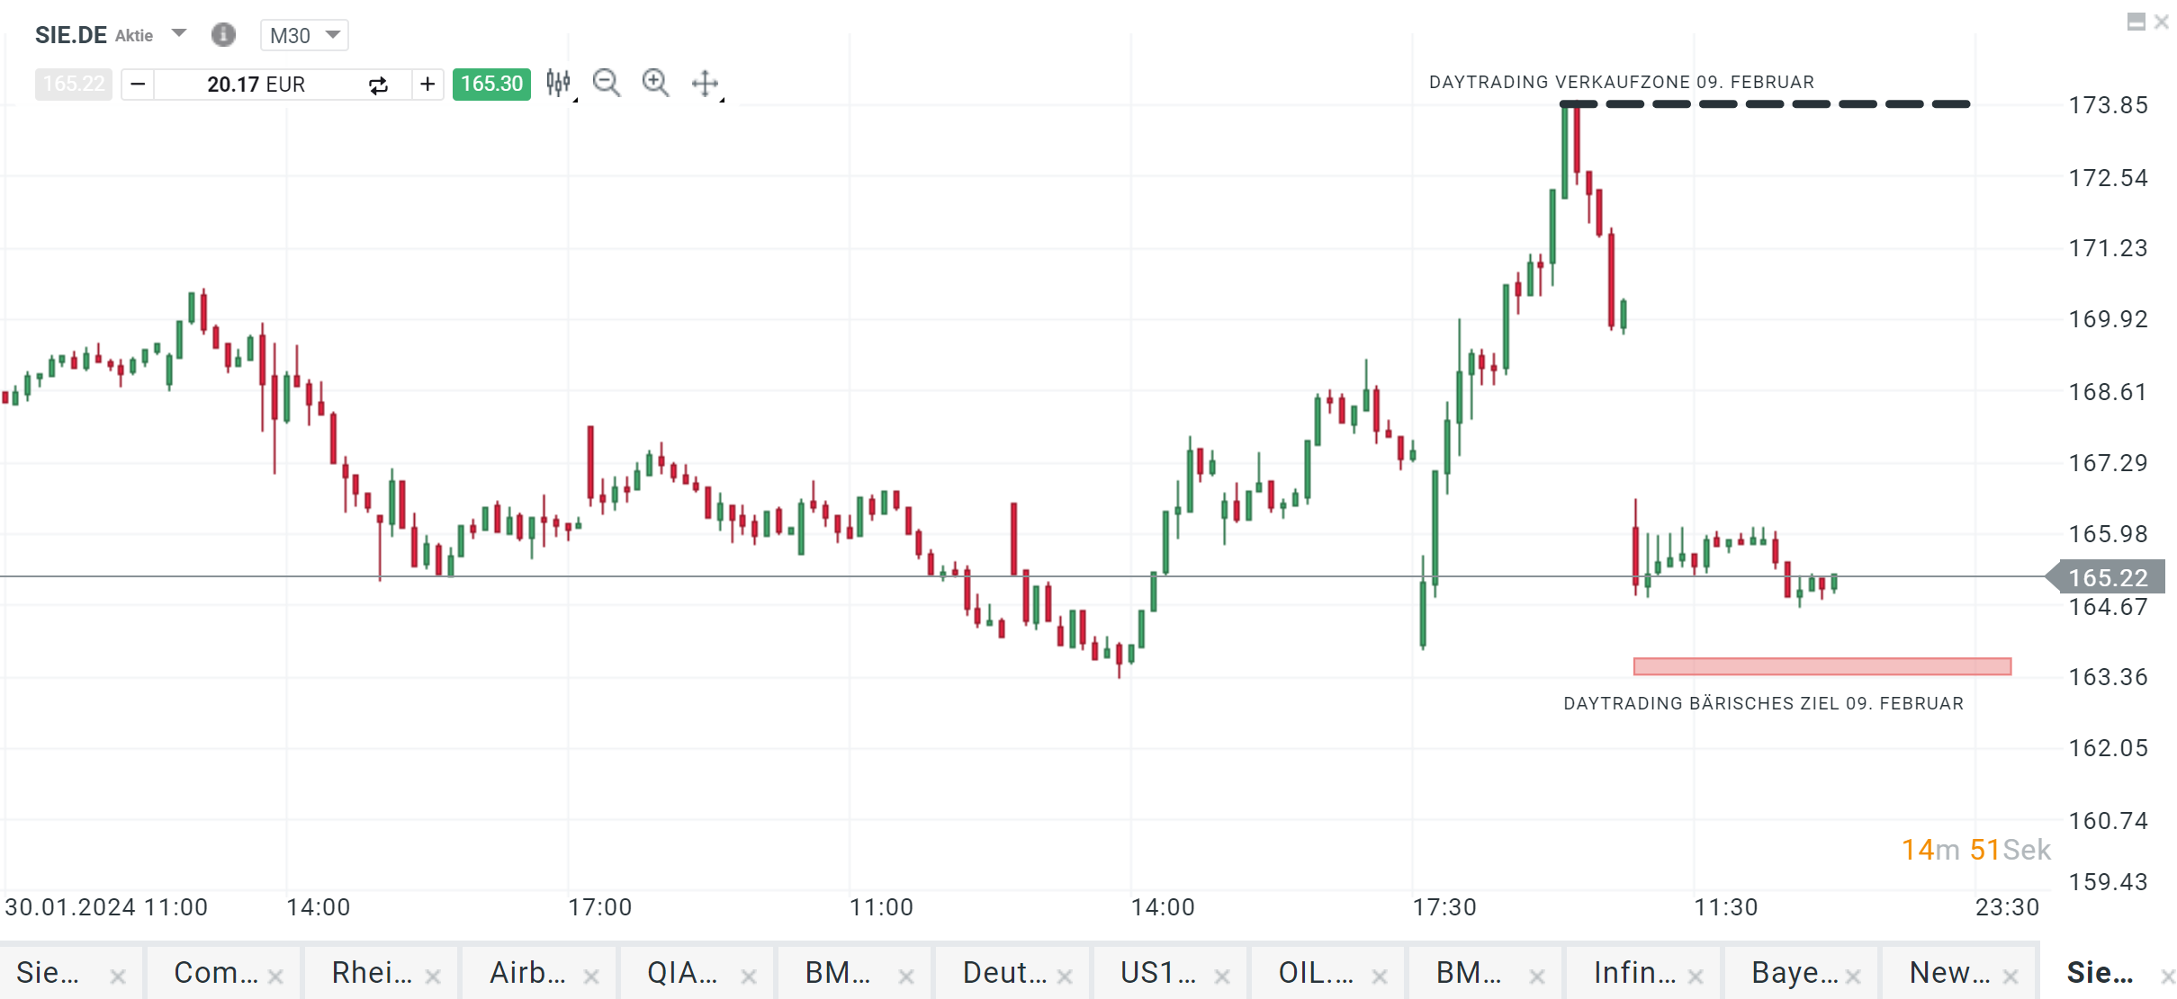Zoom out the chart with magnifier
The height and width of the screenshot is (999, 2177).
(607, 84)
